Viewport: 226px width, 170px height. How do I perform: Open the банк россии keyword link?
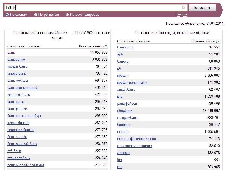pyautogui.click(x=17, y=109)
